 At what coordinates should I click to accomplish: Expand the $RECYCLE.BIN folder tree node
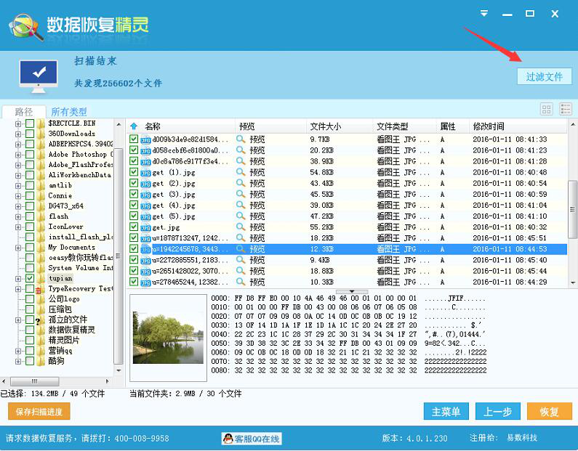(17, 124)
